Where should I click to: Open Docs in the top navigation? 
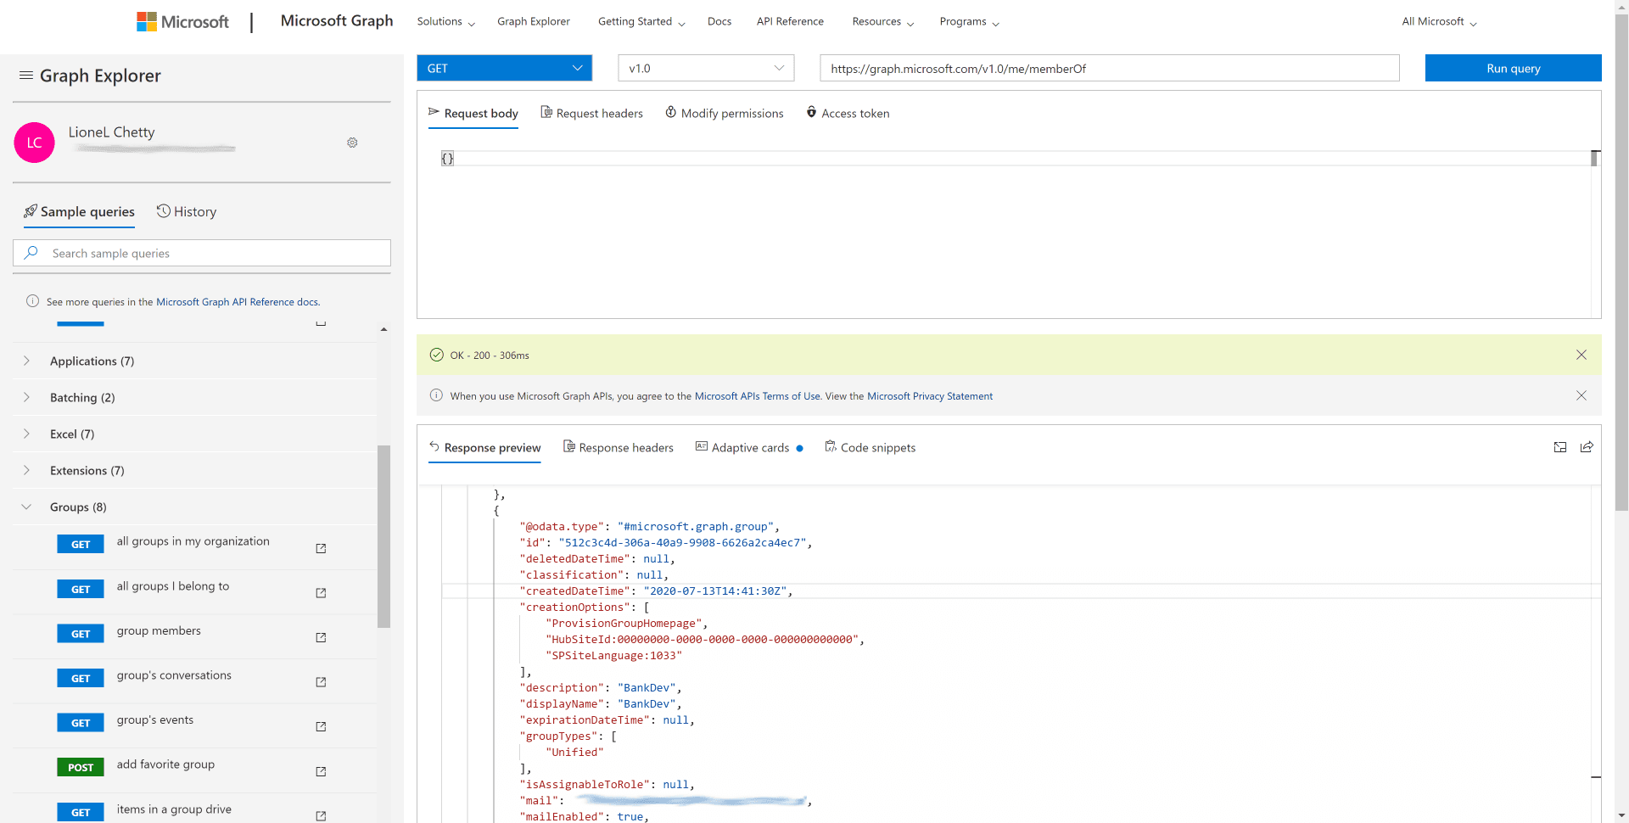tap(719, 21)
